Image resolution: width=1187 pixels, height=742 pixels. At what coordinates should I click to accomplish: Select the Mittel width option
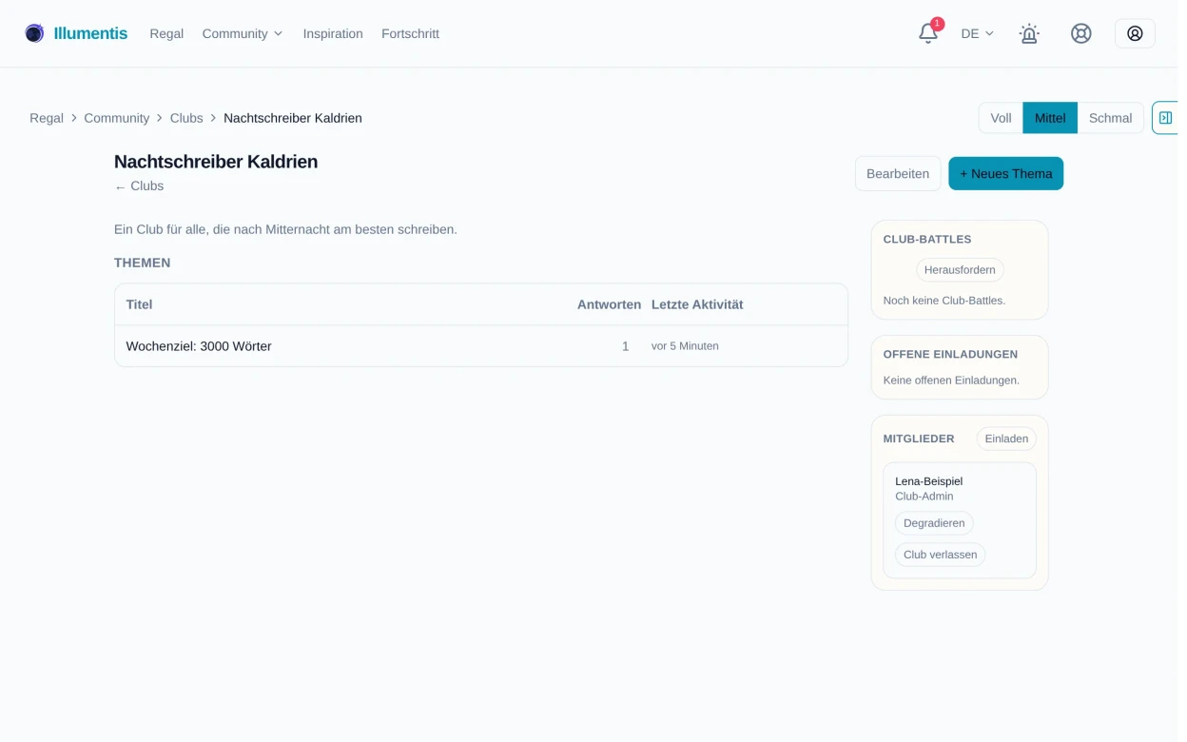point(1050,118)
